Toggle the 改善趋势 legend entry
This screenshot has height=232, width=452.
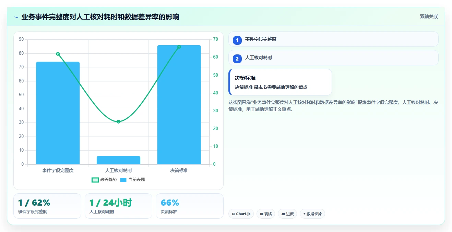104,180
